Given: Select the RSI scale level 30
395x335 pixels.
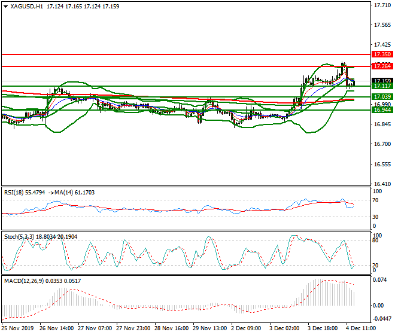Looking at the screenshot, I should pyautogui.click(x=375, y=217).
